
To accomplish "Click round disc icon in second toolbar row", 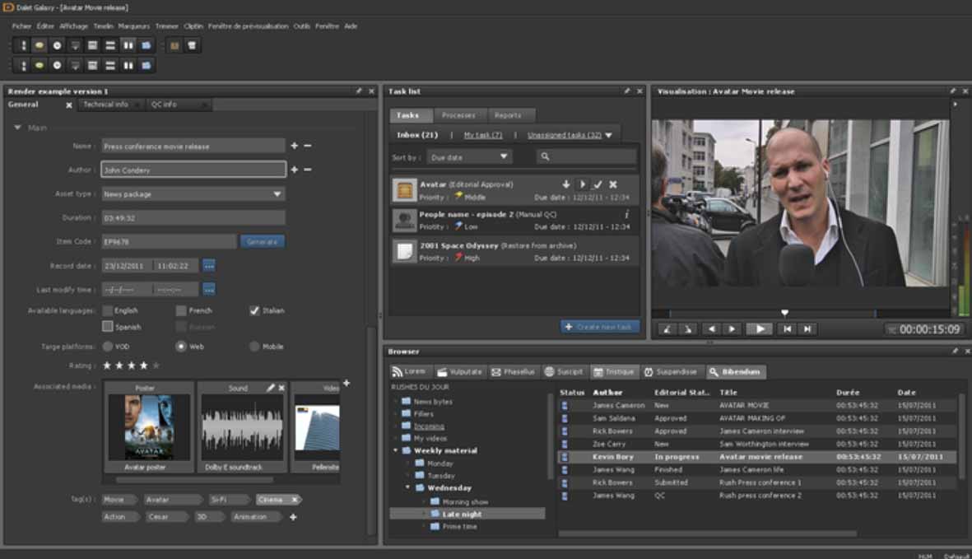I will [x=57, y=65].
